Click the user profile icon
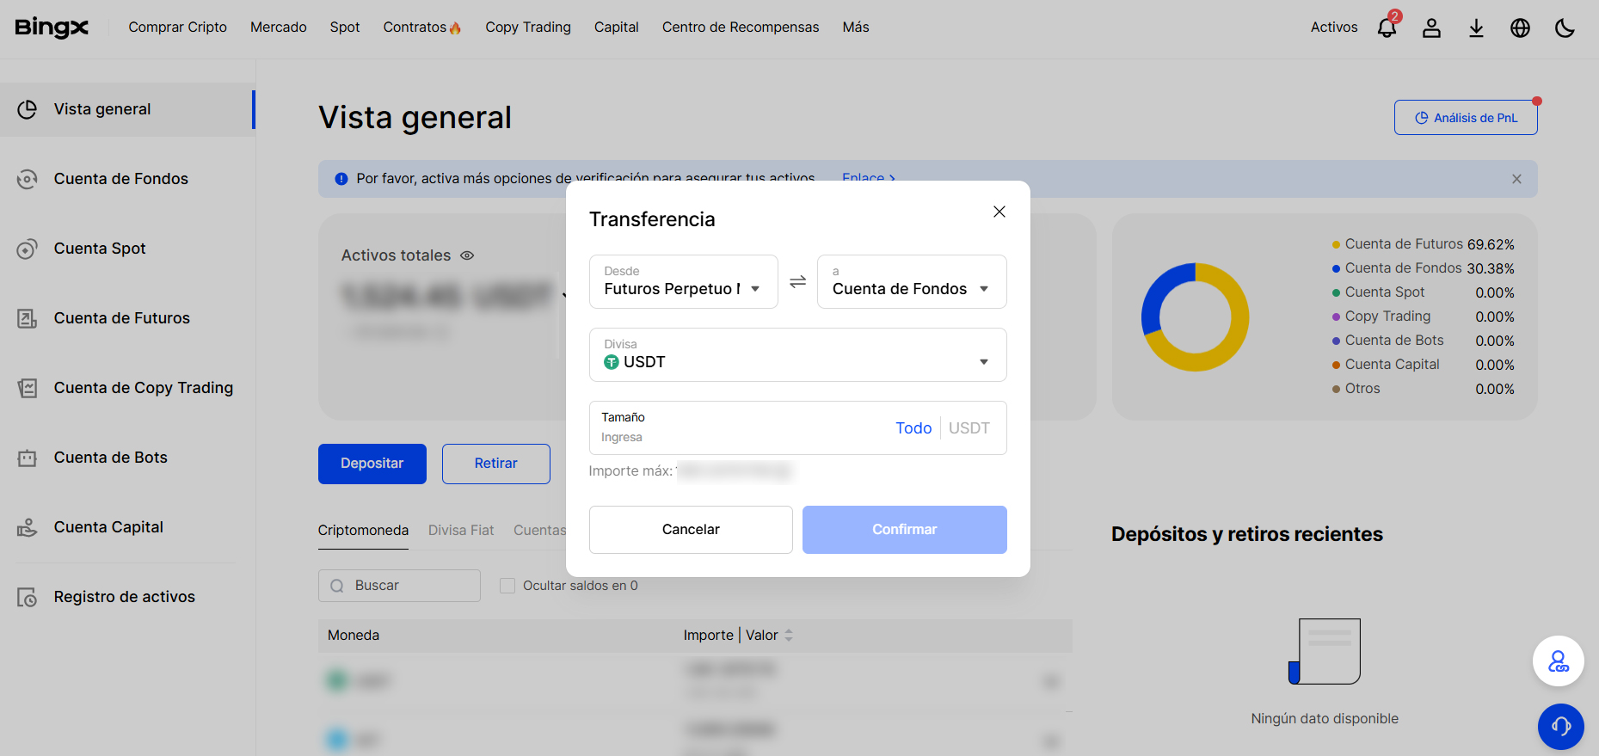This screenshot has height=756, width=1599. (x=1431, y=28)
